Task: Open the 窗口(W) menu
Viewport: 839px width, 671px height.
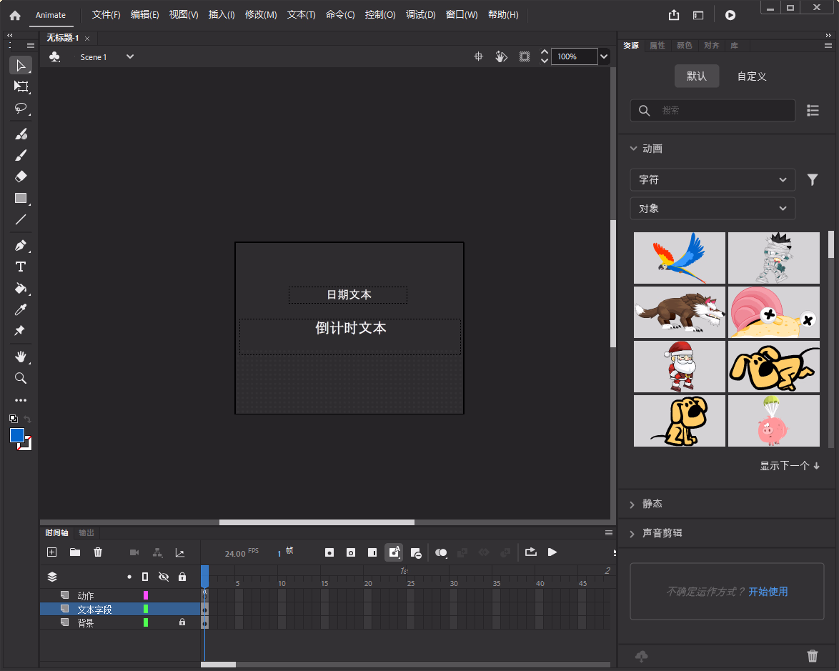Action: tap(462, 14)
